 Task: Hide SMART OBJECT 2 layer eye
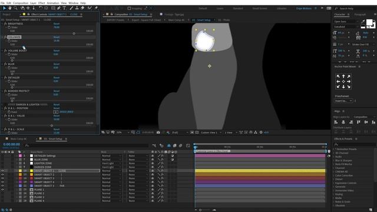2,175
